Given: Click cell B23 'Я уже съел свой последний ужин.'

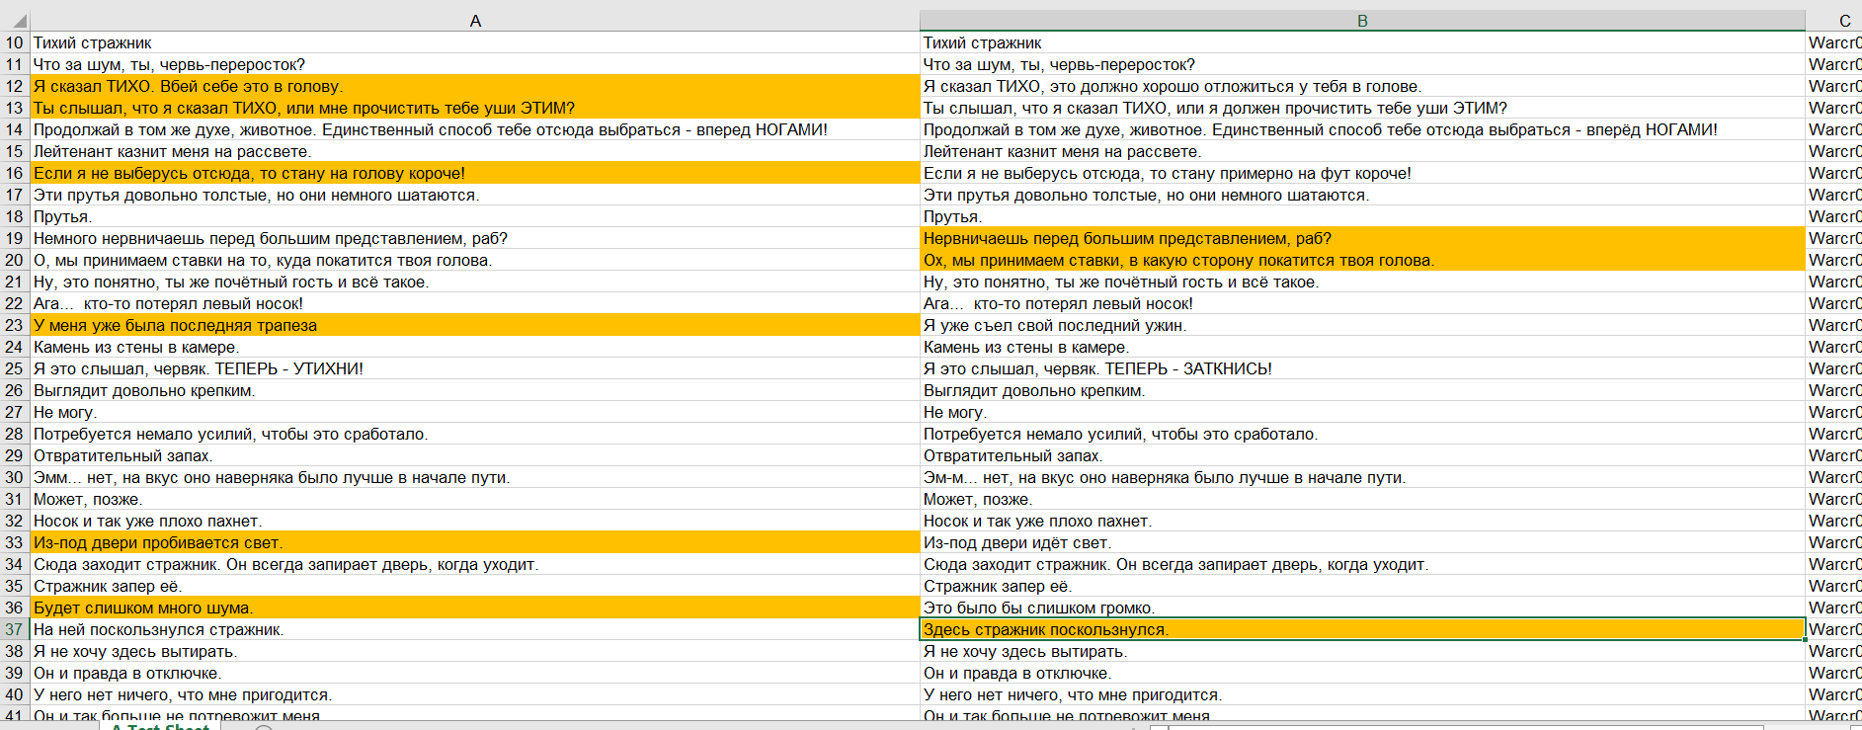Looking at the screenshot, I should coord(1362,325).
